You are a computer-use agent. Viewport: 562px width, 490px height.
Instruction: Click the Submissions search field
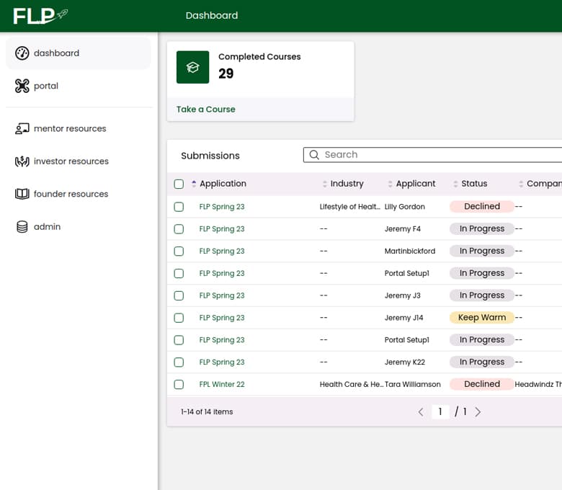432,155
